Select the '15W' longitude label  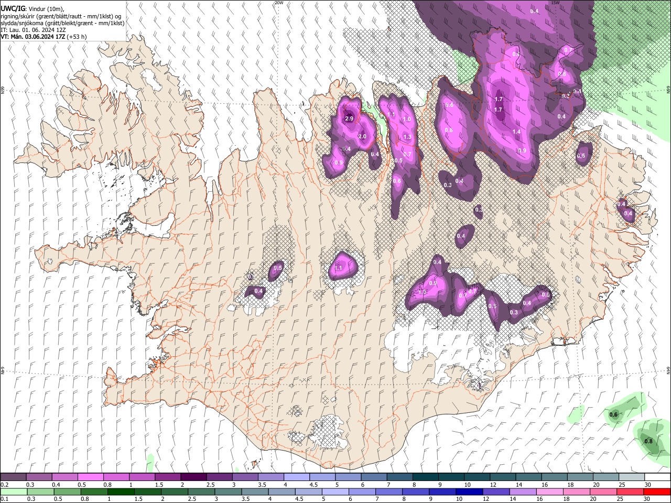point(556,3)
